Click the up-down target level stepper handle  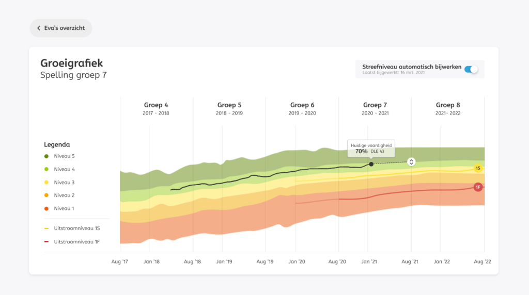click(411, 162)
